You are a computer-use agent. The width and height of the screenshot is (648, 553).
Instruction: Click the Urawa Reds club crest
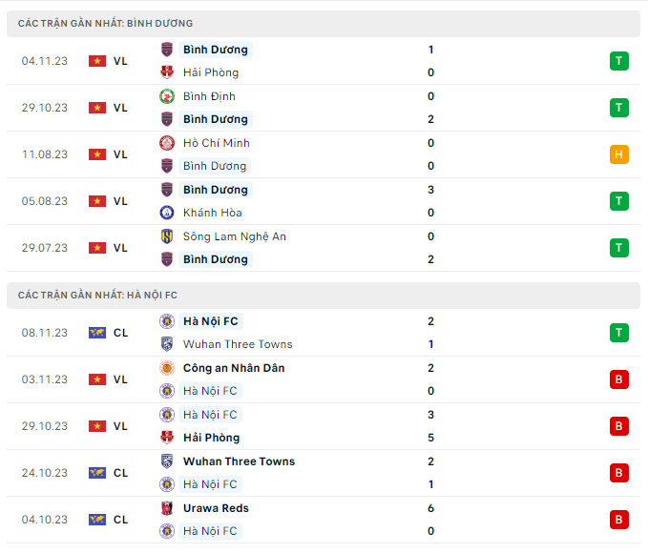pyautogui.click(x=167, y=508)
